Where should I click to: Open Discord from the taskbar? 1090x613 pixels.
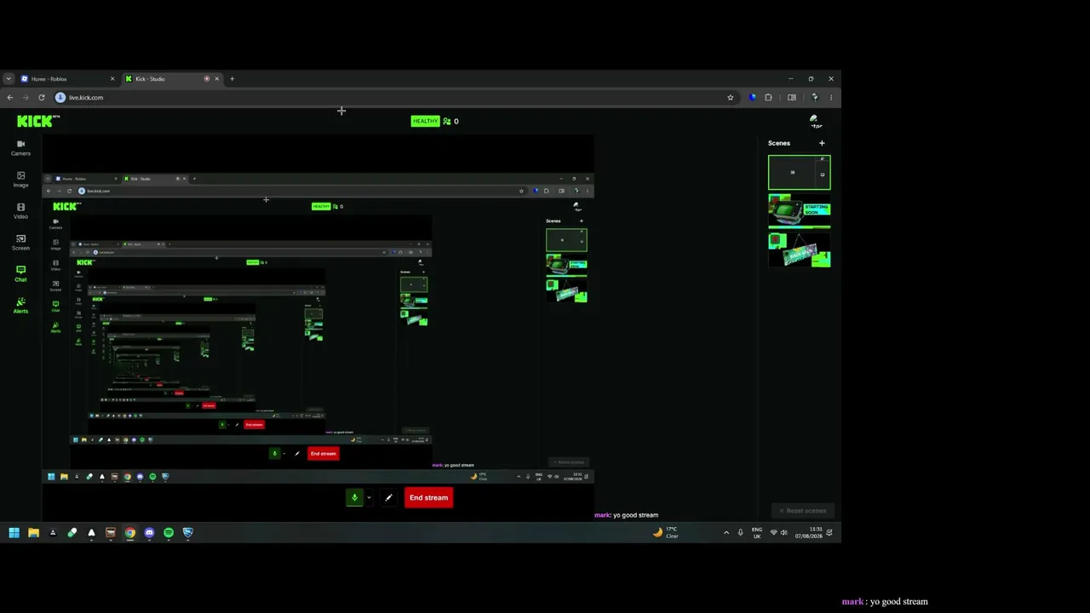click(x=149, y=533)
